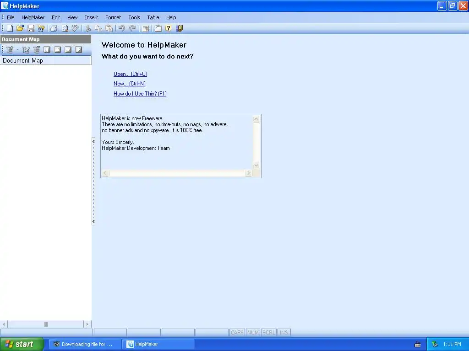469x351 pixels.
Task: Click the books icon in the toolbar
Action: coord(179,28)
